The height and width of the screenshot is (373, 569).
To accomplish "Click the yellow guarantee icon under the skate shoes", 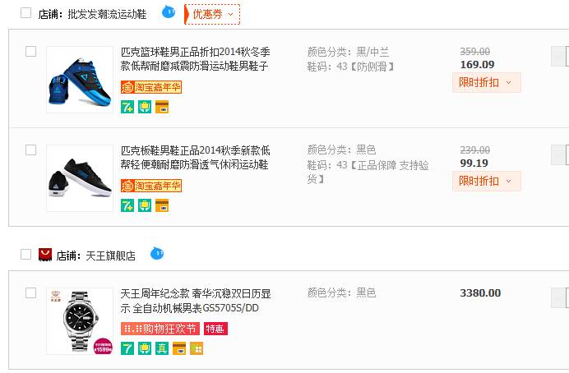I will 145,205.
